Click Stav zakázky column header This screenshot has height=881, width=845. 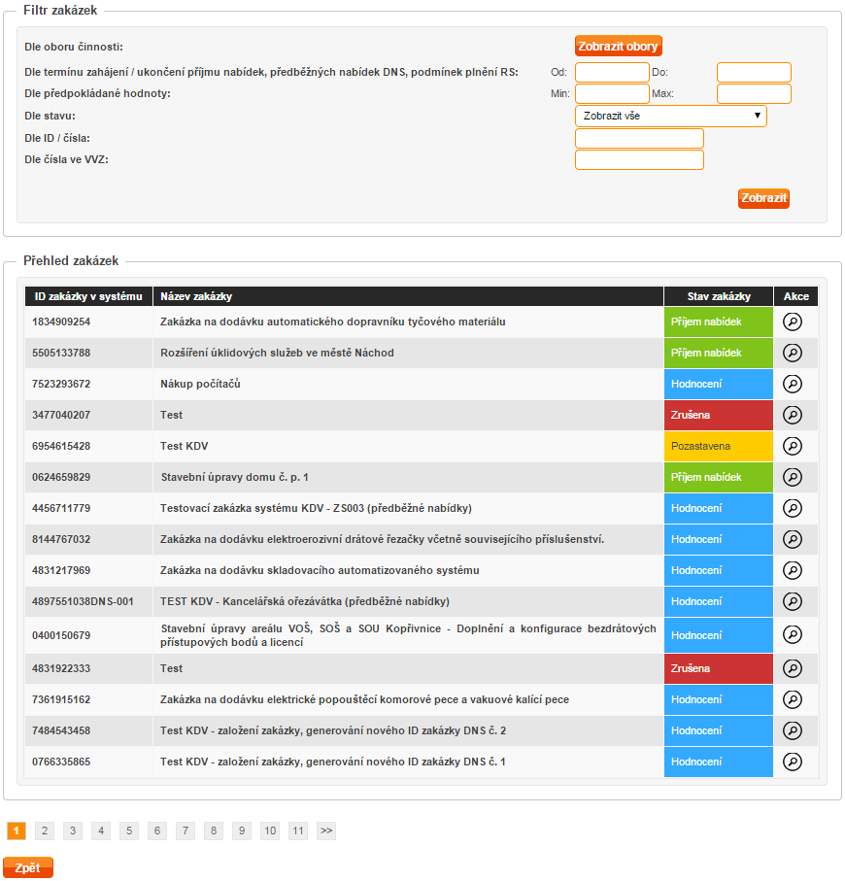(719, 296)
